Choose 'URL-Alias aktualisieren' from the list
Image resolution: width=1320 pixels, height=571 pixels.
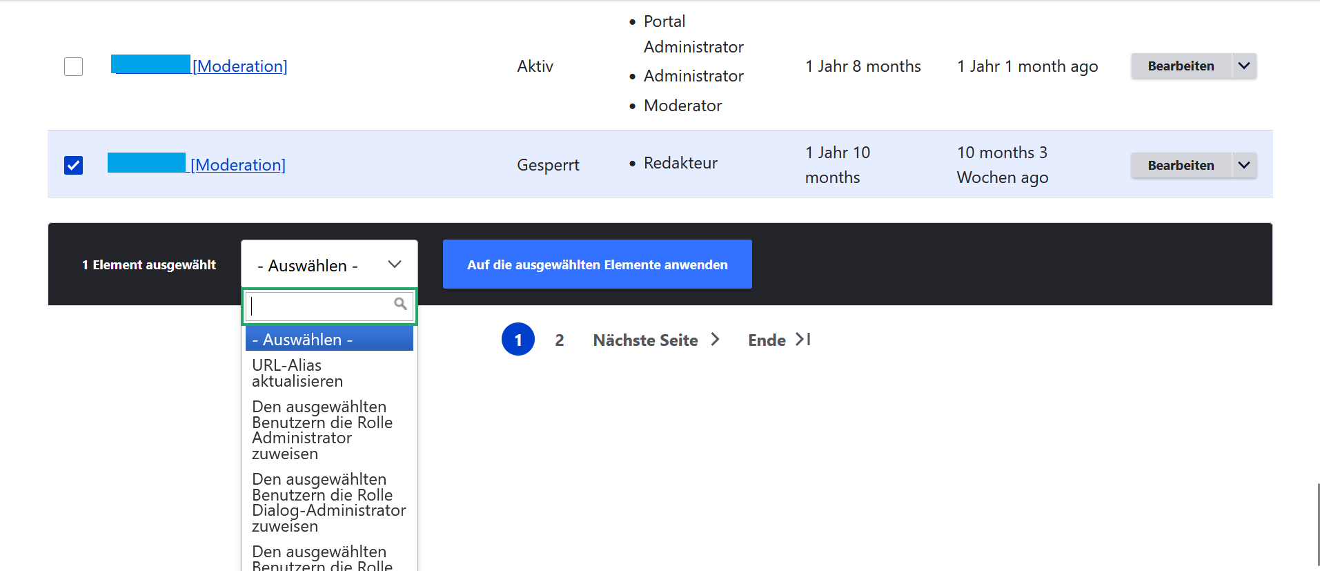(329, 373)
